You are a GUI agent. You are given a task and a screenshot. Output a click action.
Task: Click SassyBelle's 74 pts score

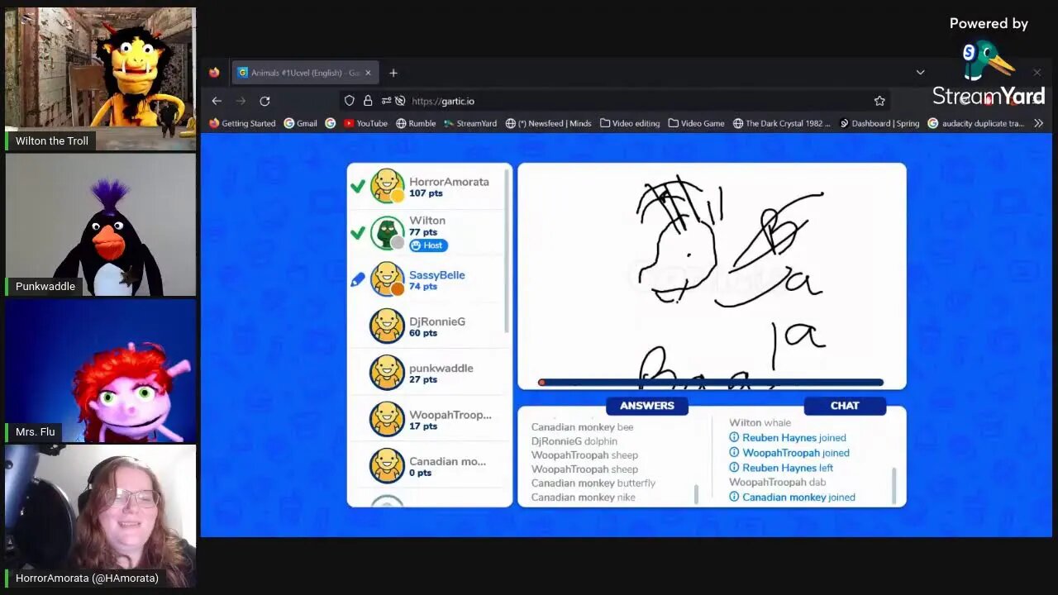click(x=423, y=287)
